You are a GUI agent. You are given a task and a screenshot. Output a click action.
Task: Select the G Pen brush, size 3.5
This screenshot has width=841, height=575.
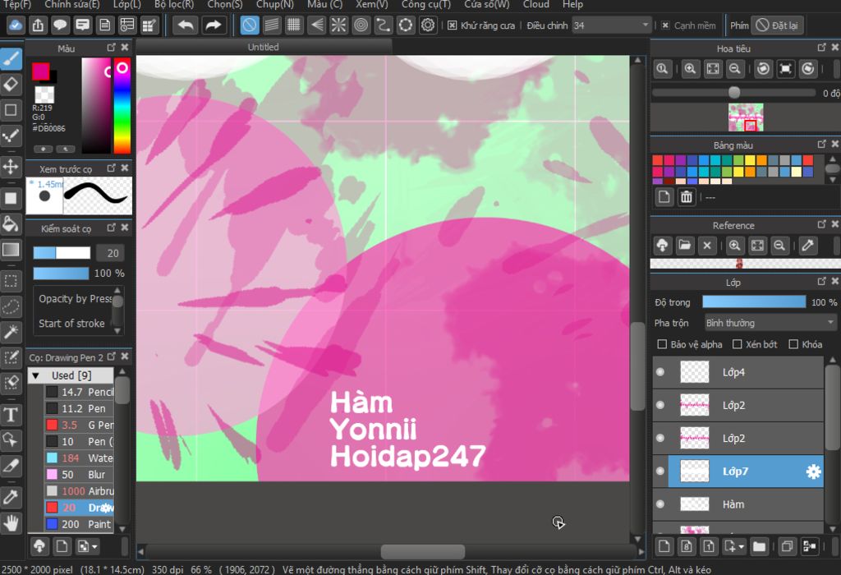[79, 425]
